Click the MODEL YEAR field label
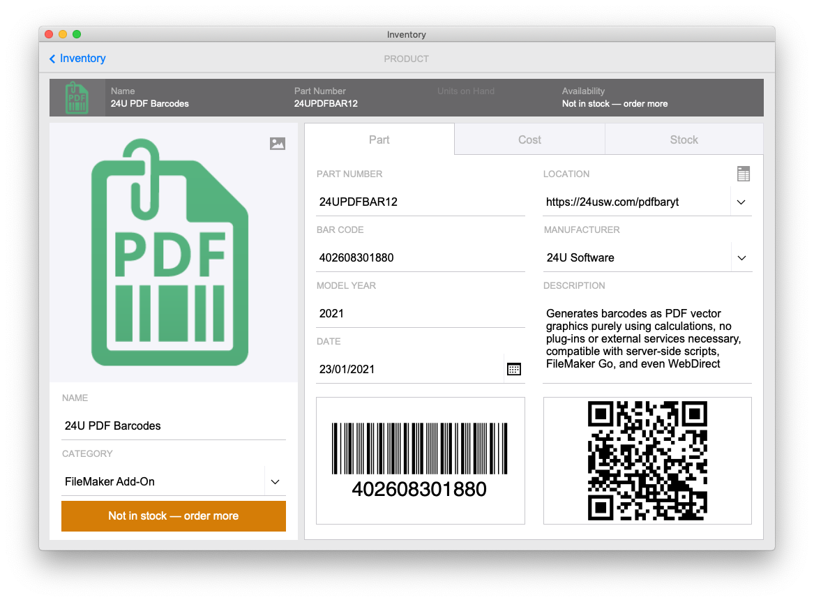Viewport: 814px width, 602px height. coord(346,286)
